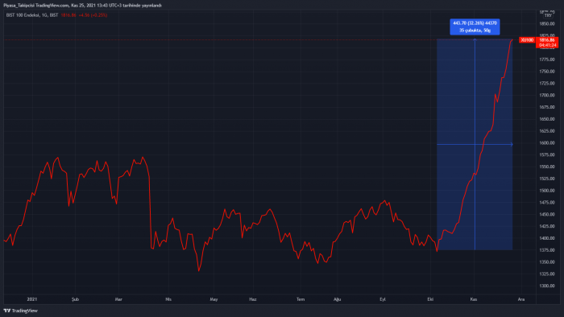Click the TRY currency badge
The image size is (564, 317).
[548, 15]
